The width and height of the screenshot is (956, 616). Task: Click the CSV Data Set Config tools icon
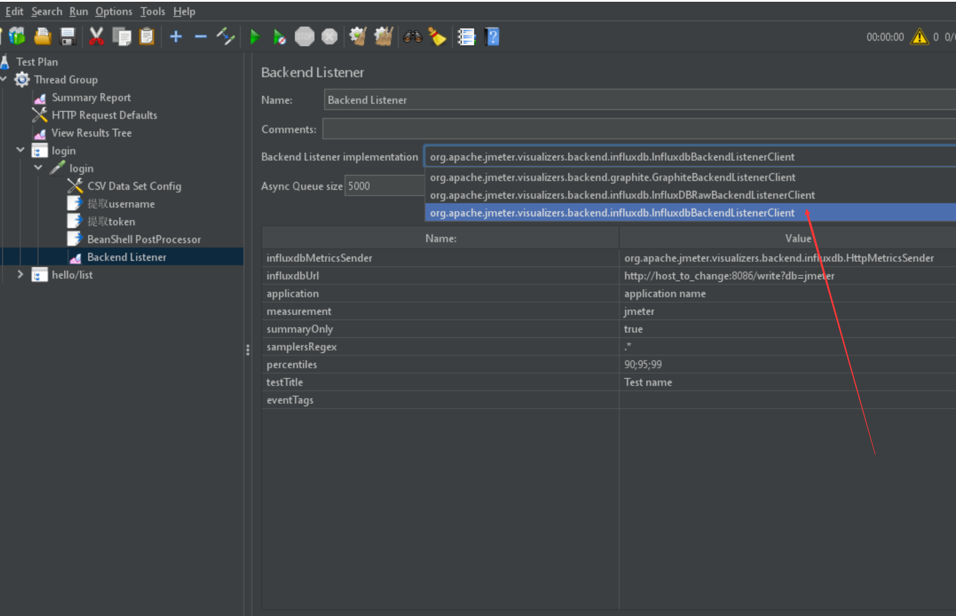75,186
